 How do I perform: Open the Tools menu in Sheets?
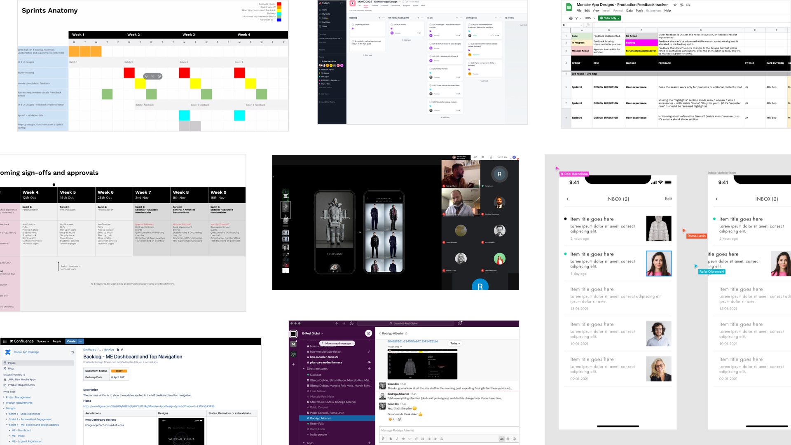click(639, 11)
